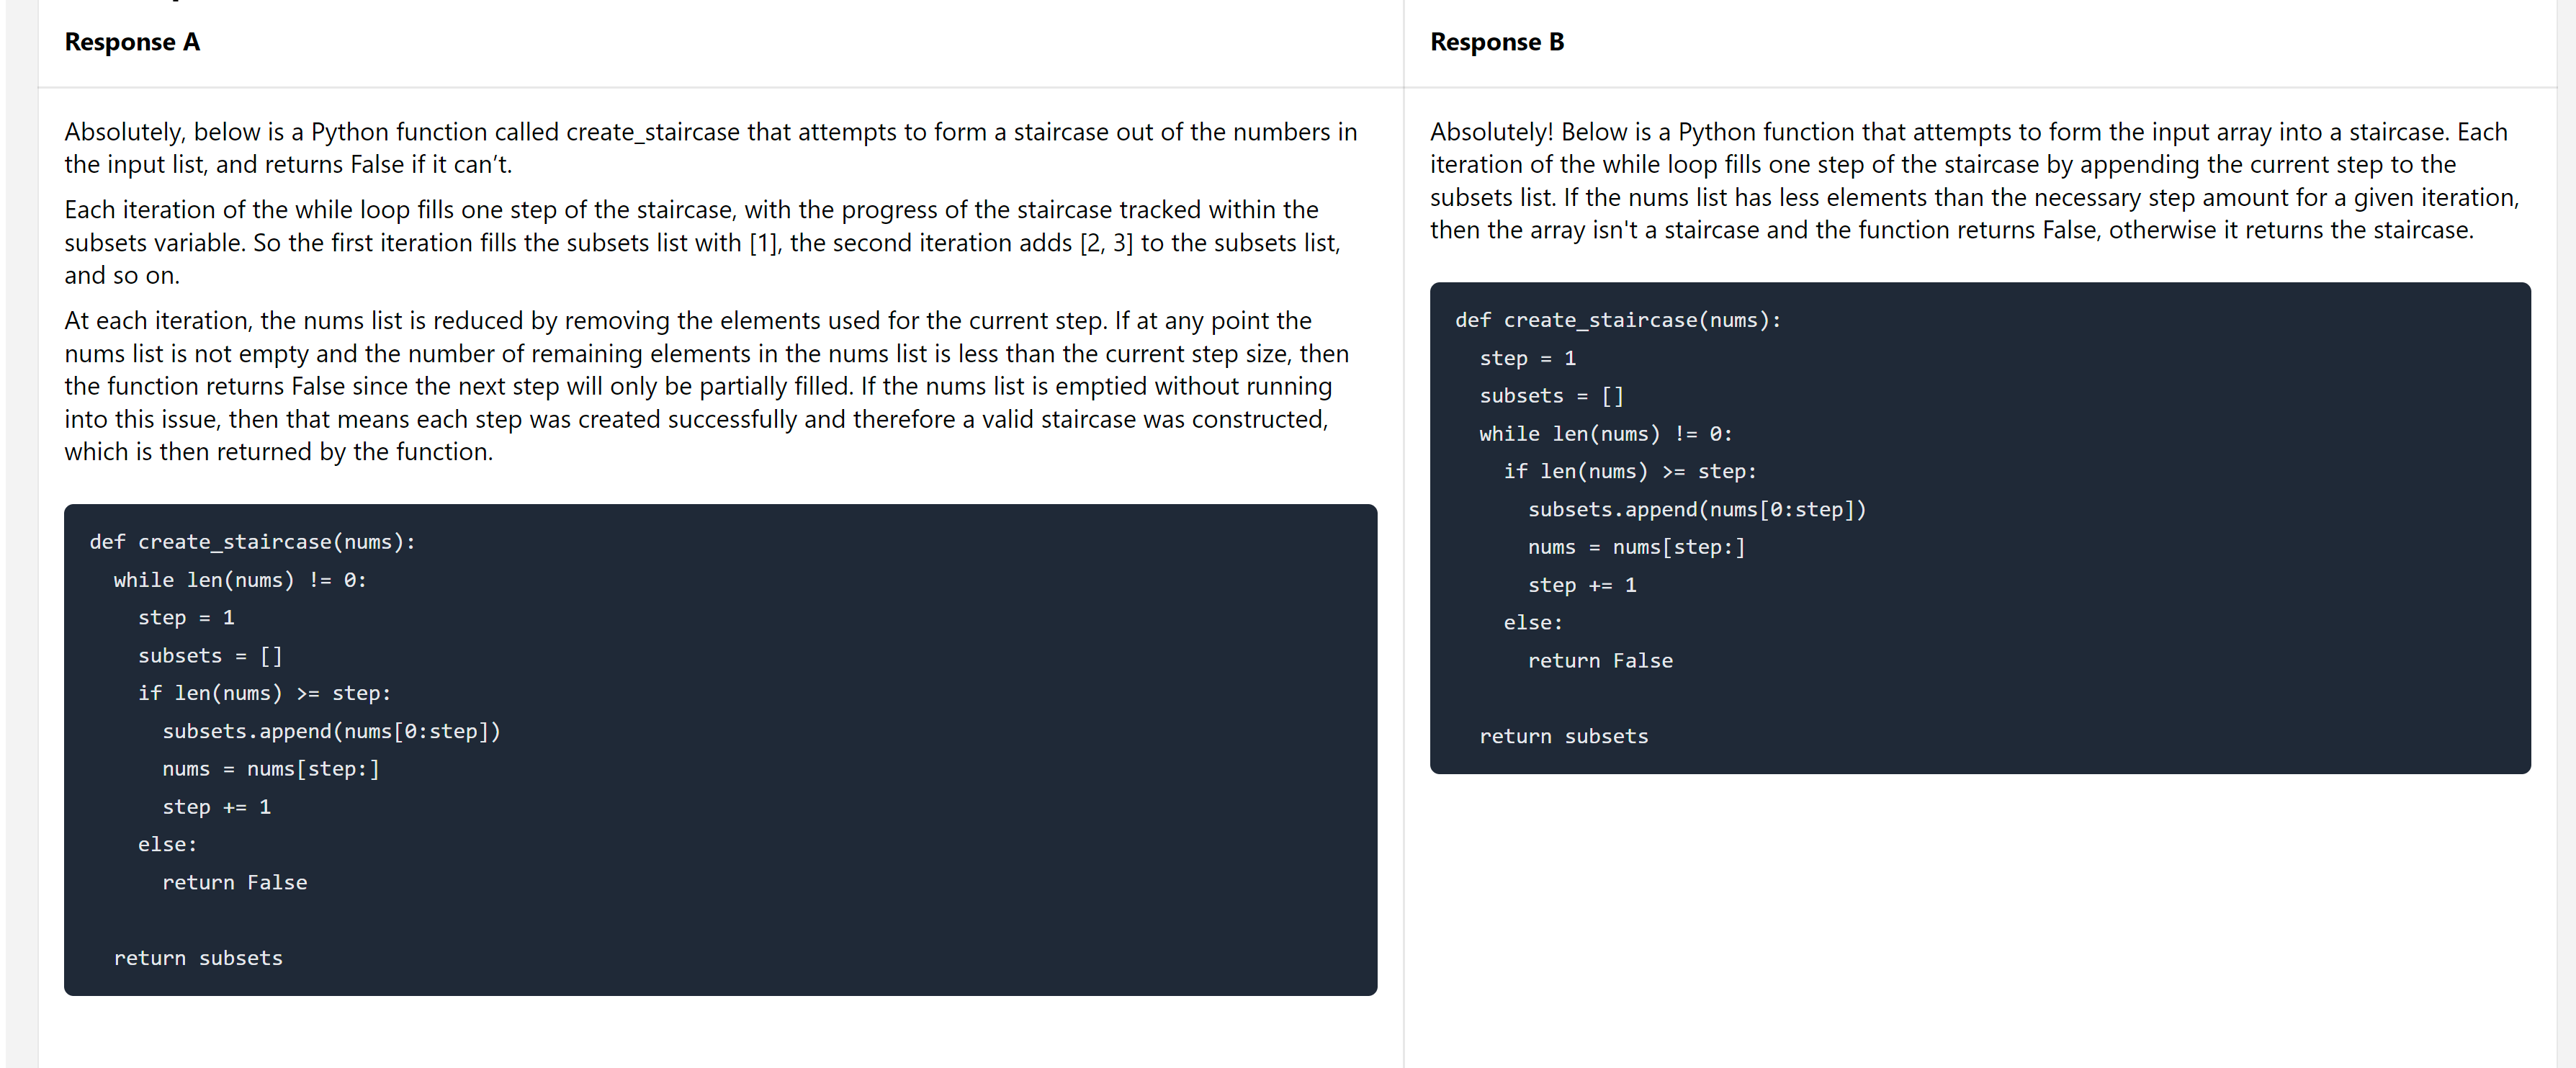Viewport: 2576px width, 1068px height.
Task: Click 'return False' in Response B code block
Action: [x=1600, y=660]
